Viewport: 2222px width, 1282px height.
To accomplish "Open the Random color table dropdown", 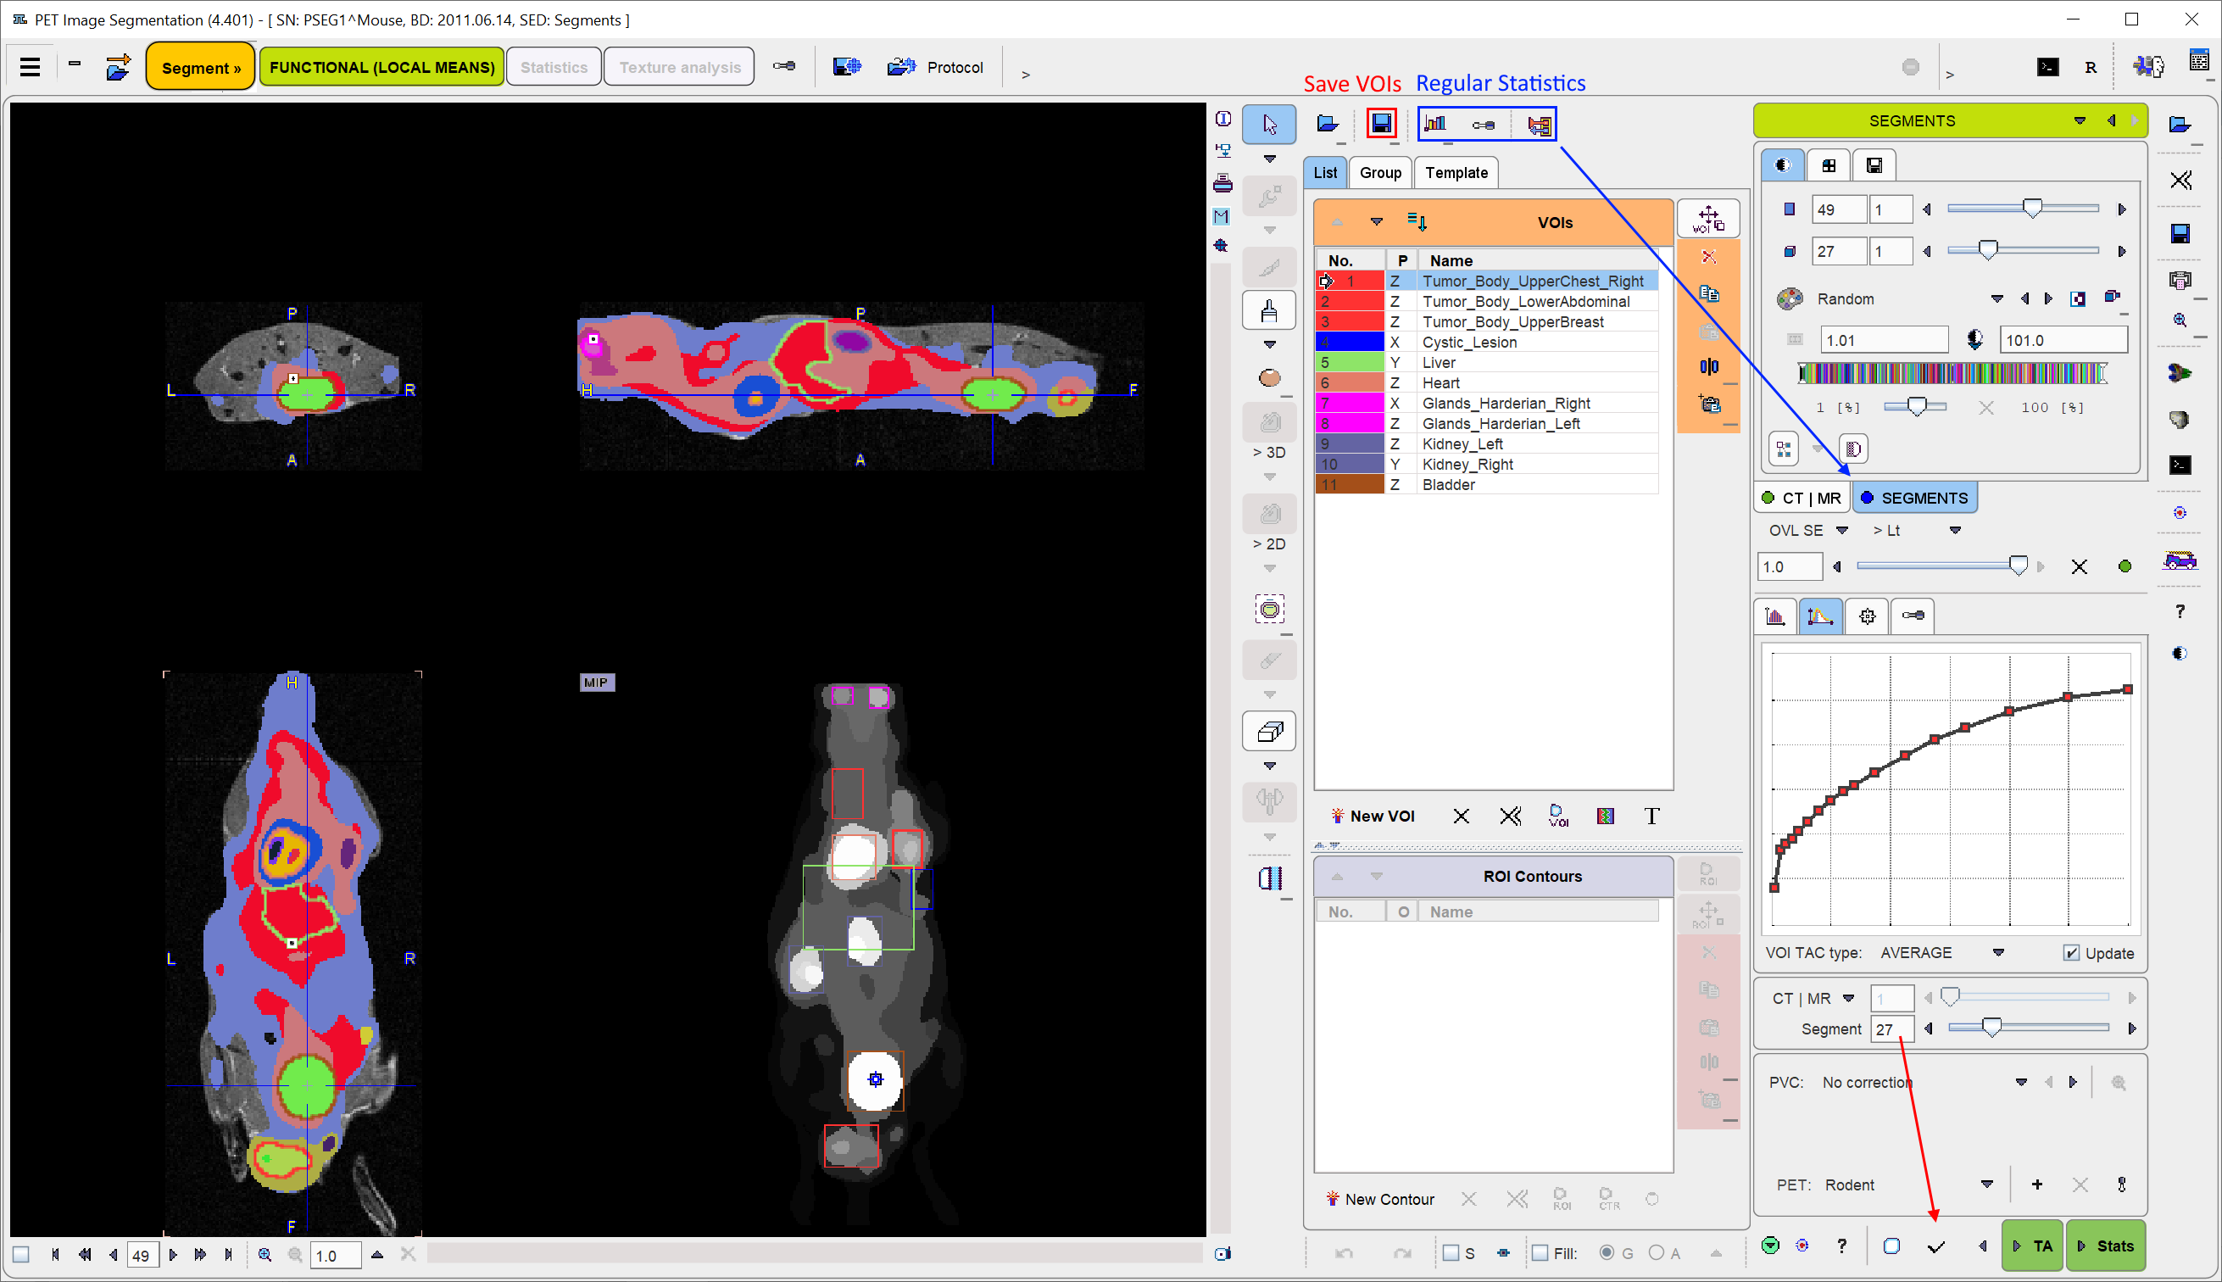I will [x=1996, y=299].
